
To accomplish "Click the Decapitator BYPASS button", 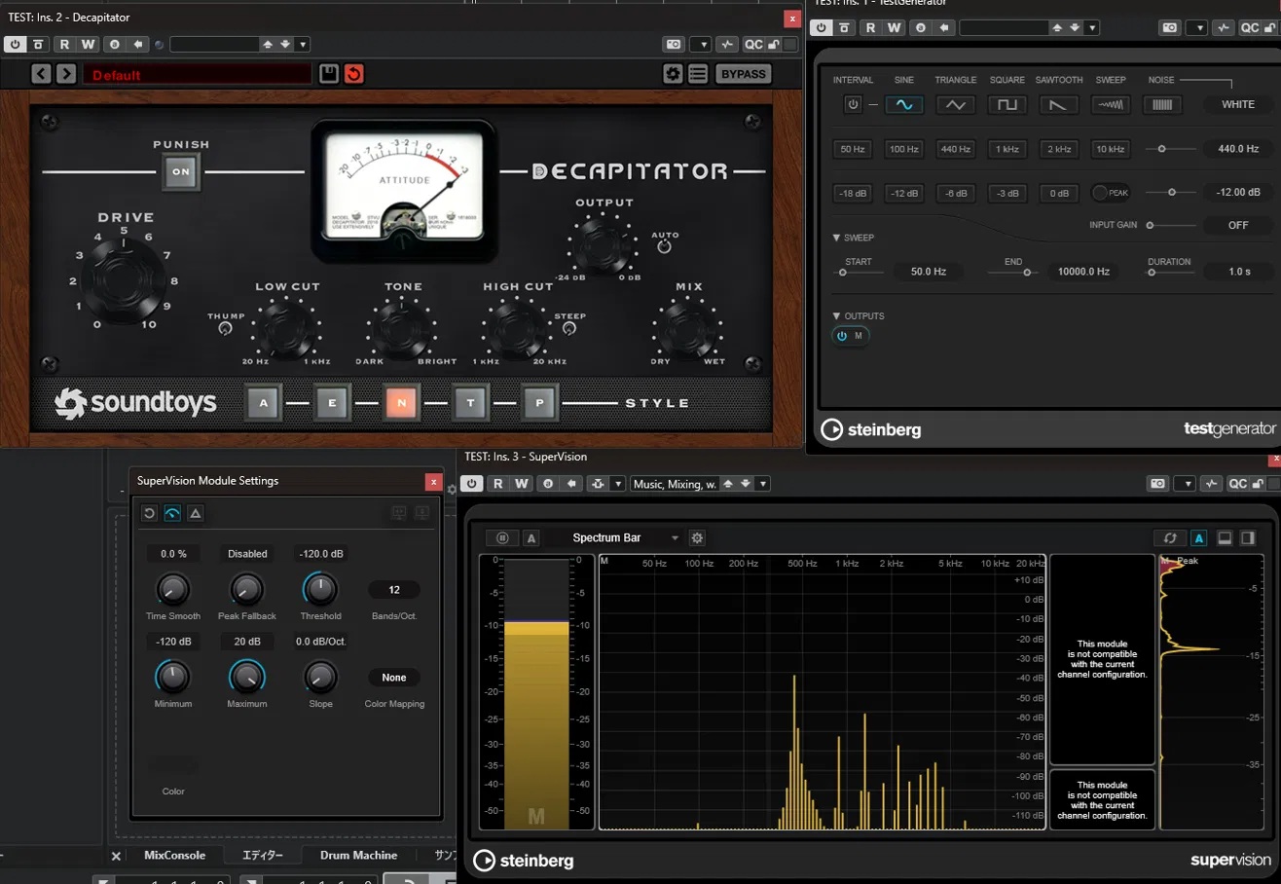I will point(744,74).
